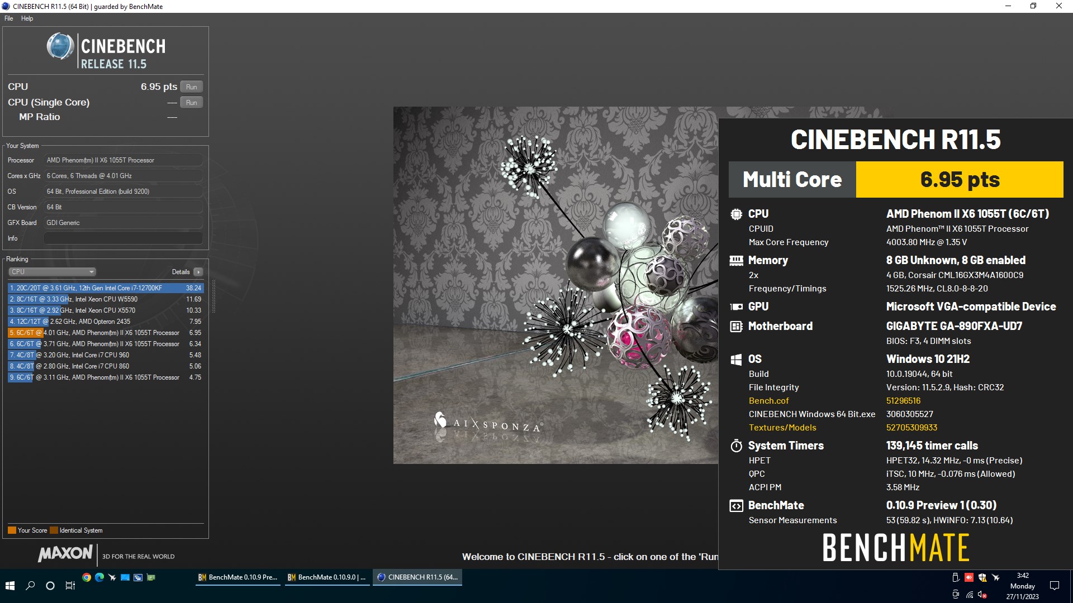Viewport: 1073px width, 603px height.
Task: Select the AMD Opteron 2435 ranking row
Action: (106, 322)
